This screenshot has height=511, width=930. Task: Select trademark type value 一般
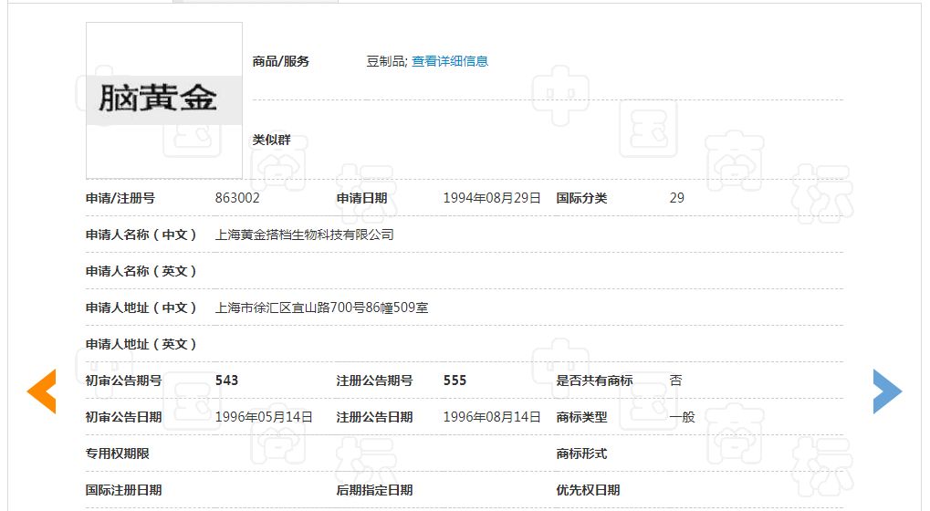pyautogui.click(x=682, y=417)
